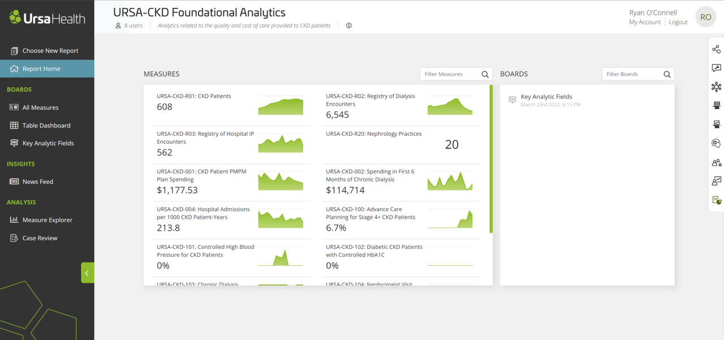Open URSA-CKD-102 Diabetic CKD Patients measure
This screenshot has height=340, width=724.
tap(401, 257)
